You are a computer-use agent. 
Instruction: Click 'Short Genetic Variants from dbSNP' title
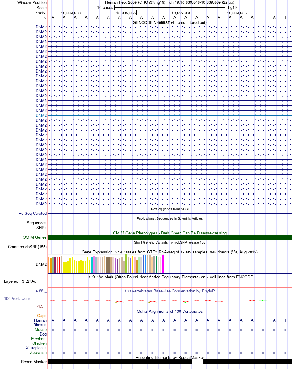(x=170, y=242)
